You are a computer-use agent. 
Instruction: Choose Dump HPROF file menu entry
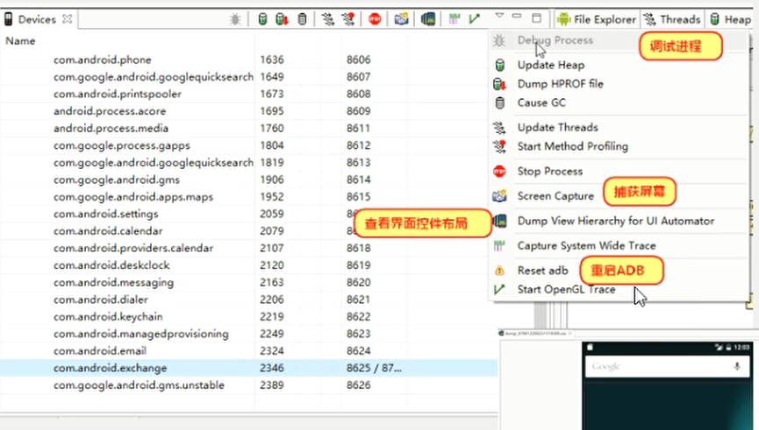click(x=560, y=83)
